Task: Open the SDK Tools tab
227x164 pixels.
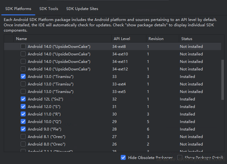Action: coord(49,9)
